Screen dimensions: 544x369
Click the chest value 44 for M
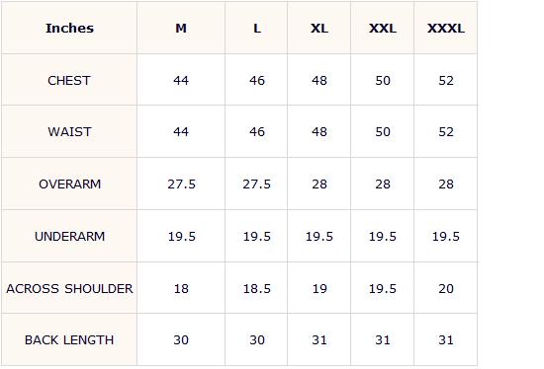tap(181, 80)
